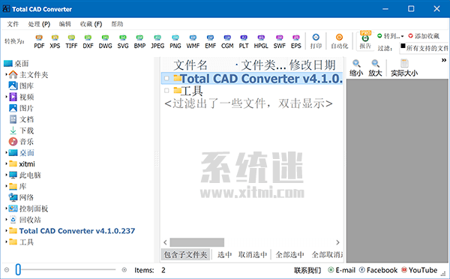Sort by the 文件名 column header
Screen dimensions: 450x279
190,65
